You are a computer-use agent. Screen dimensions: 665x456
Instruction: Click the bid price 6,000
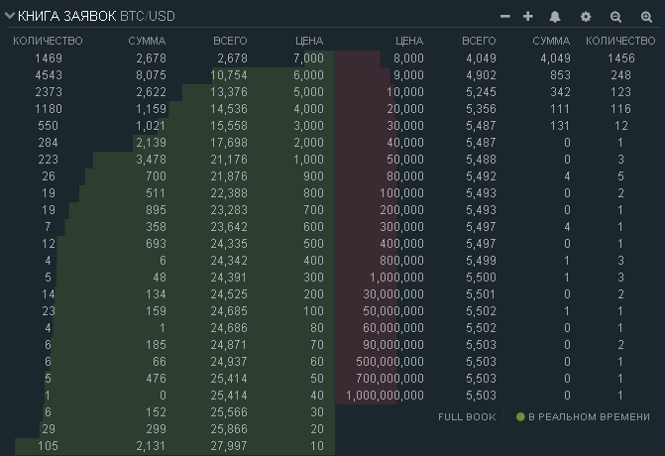(x=309, y=75)
